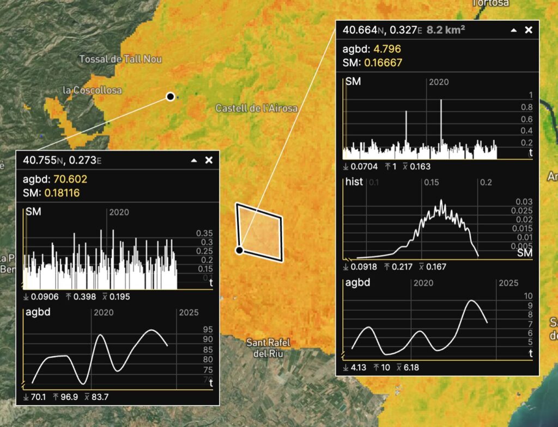Click mean icon under left agbd chart
This screenshot has width=558, height=427.
pos(88,397)
